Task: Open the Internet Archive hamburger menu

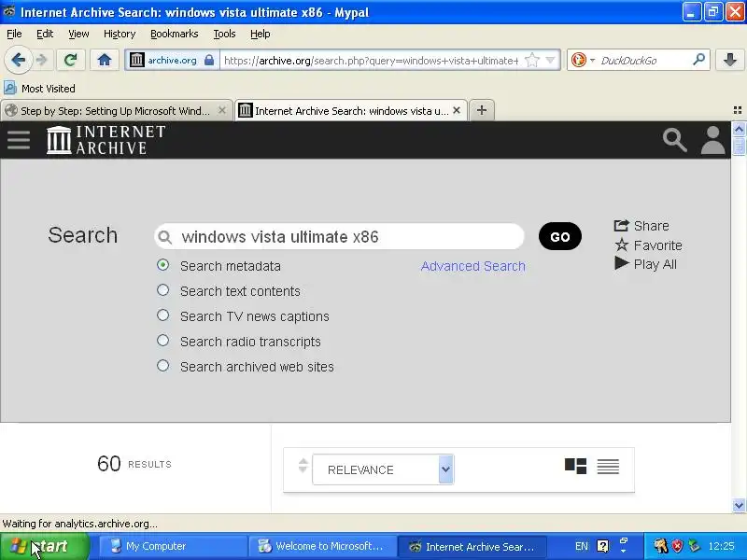Action: [x=19, y=140]
